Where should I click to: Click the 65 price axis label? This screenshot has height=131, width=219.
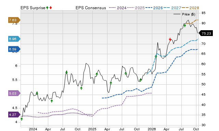(204, 54)
